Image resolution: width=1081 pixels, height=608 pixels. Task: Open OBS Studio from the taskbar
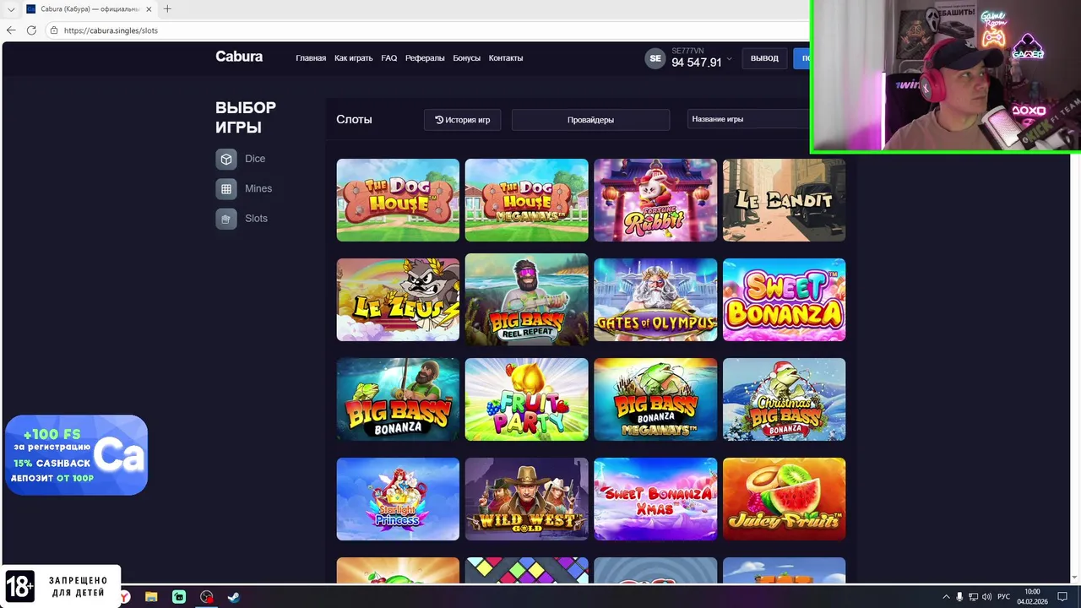coord(207,597)
